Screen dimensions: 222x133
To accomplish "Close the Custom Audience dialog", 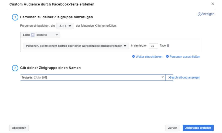I will coord(213,4).
